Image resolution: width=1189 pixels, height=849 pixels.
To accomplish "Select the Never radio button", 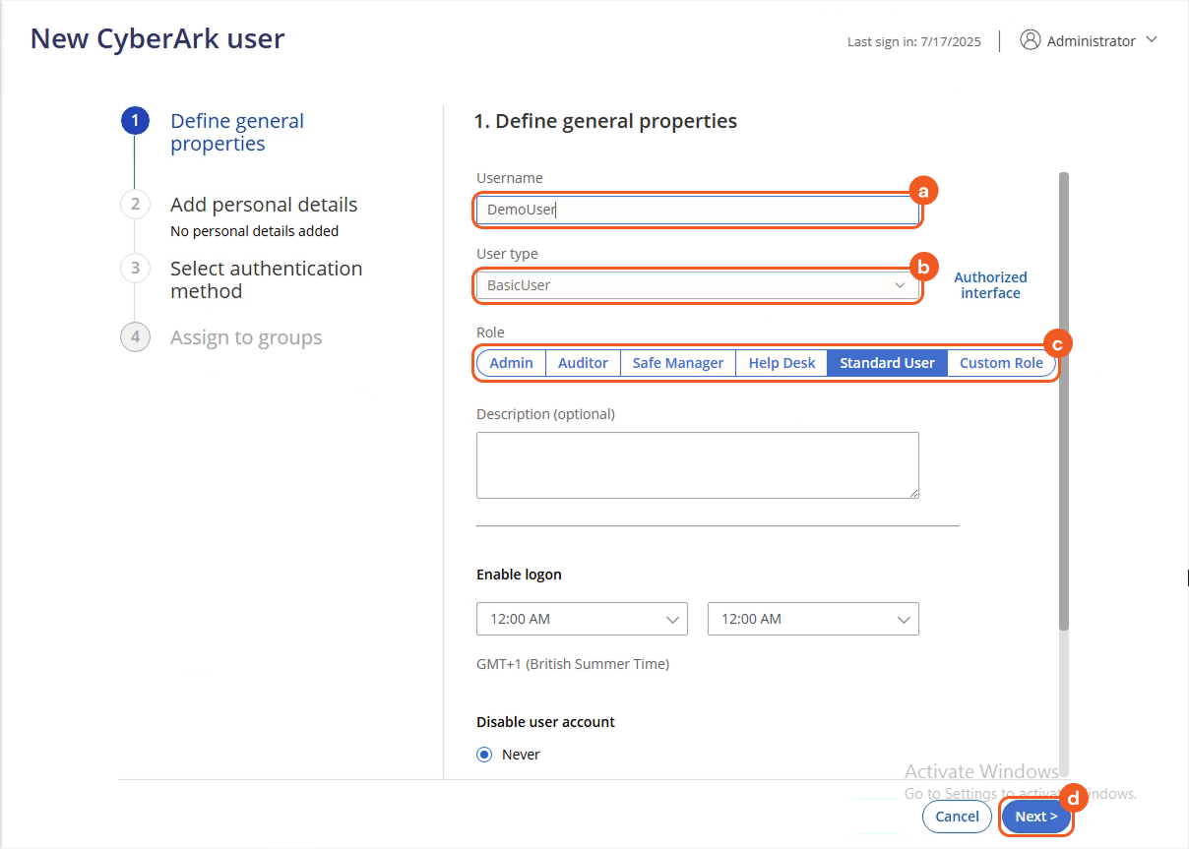I will (x=483, y=754).
